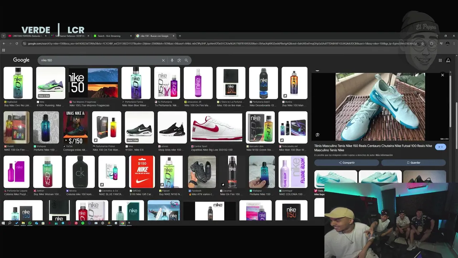
Task: Open Outlook from the taskbar
Action: [x=36, y=223]
